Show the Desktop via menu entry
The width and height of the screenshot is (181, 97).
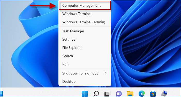pos(85,81)
